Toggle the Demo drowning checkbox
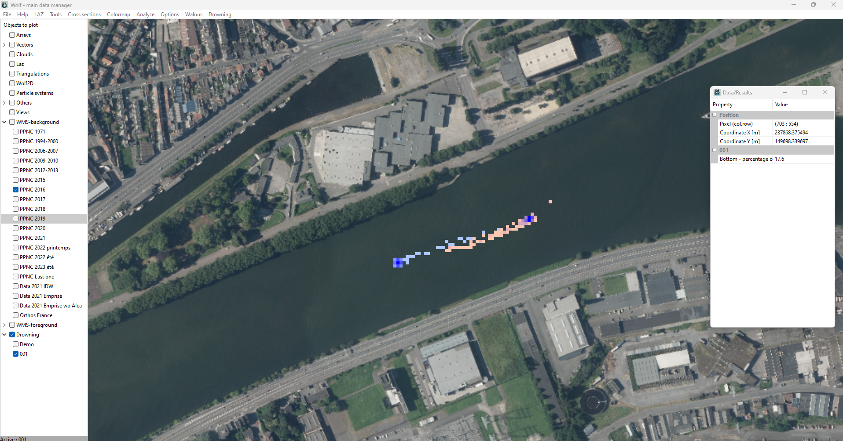Viewport: 843px width, 441px height. click(15, 344)
